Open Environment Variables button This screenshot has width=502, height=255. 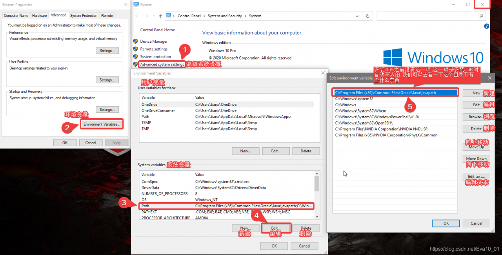click(102, 124)
